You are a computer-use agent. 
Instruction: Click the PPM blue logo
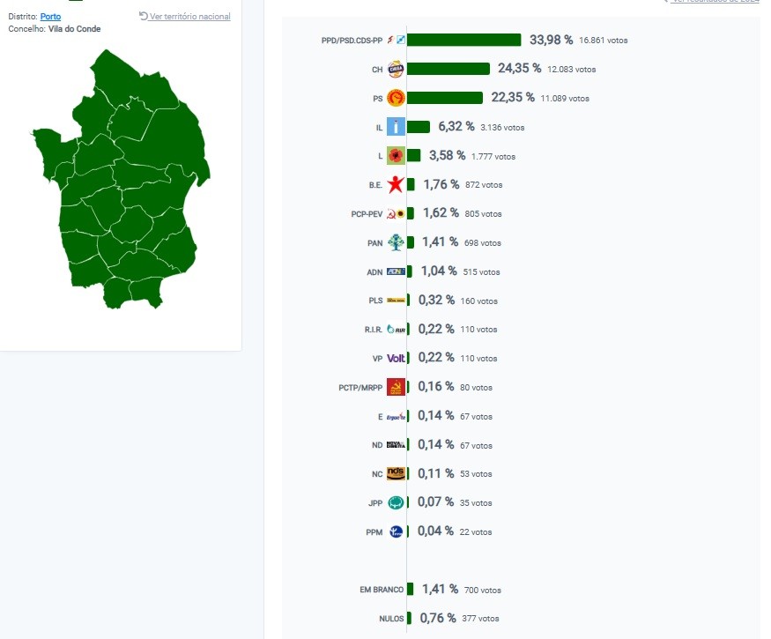(396, 531)
